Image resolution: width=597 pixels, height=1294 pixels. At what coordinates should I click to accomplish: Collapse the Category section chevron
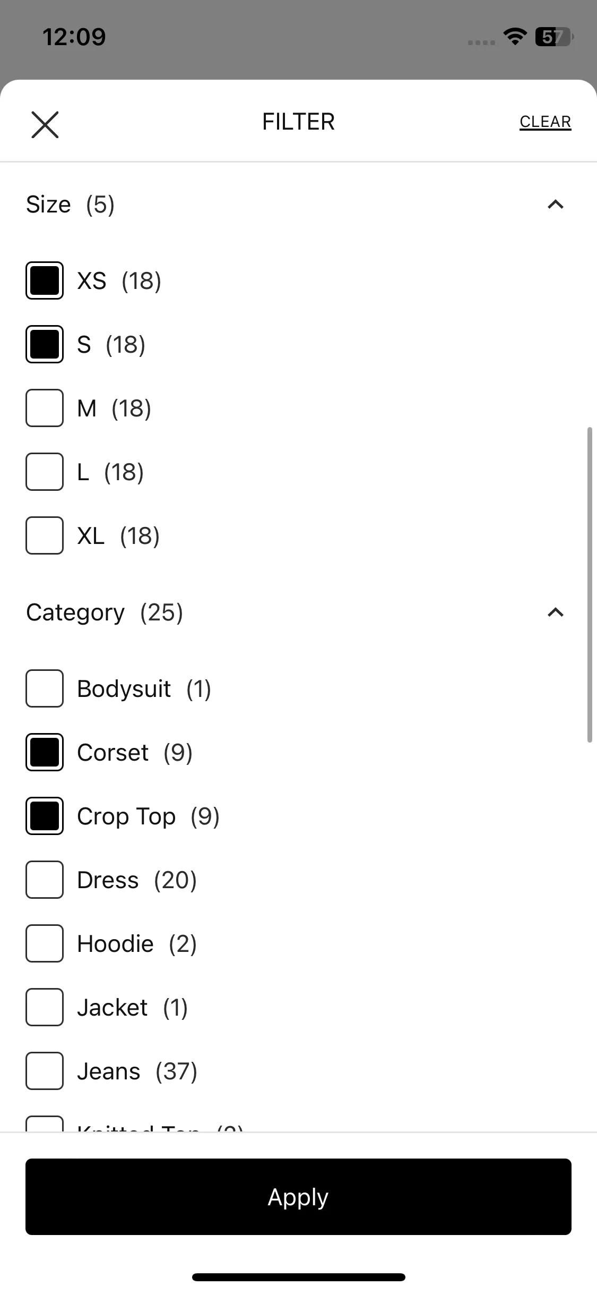pos(555,612)
